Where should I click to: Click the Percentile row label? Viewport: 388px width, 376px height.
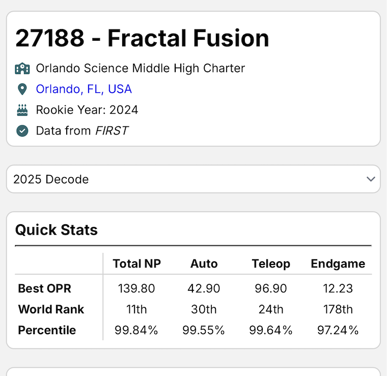[x=47, y=330]
